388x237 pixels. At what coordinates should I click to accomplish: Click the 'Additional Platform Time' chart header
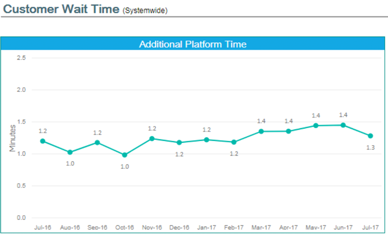pyautogui.click(x=193, y=44)
